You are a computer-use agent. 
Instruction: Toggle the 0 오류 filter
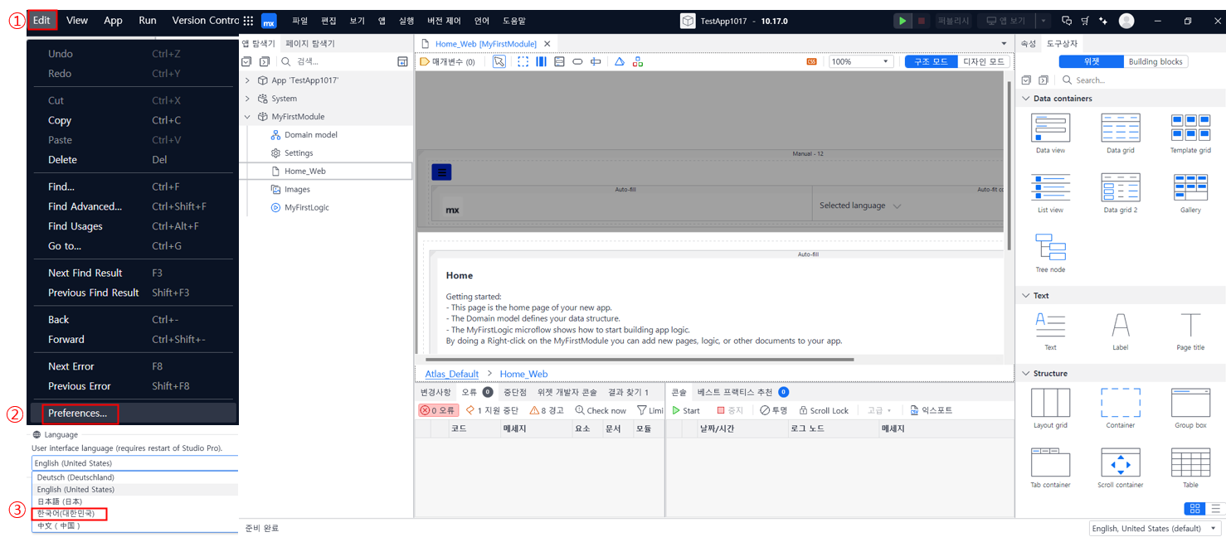(x=438, y=410)
